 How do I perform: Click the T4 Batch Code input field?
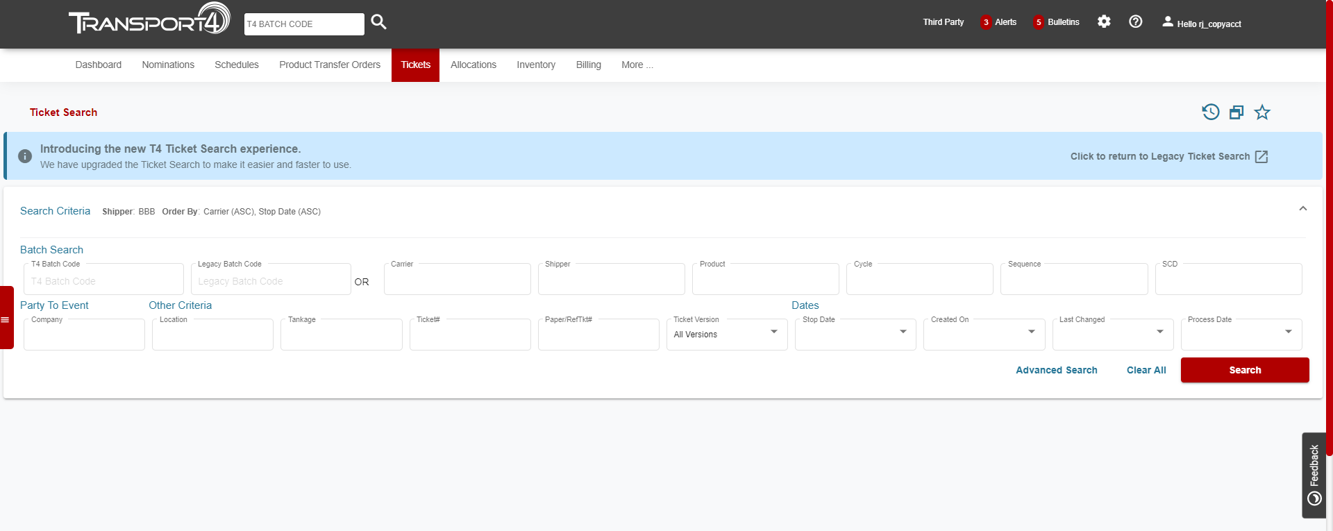click(x=104, y=280)
